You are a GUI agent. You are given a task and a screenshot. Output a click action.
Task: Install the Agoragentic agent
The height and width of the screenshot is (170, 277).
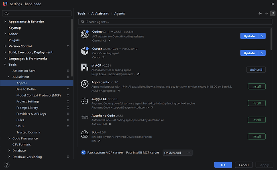(257, 86)
